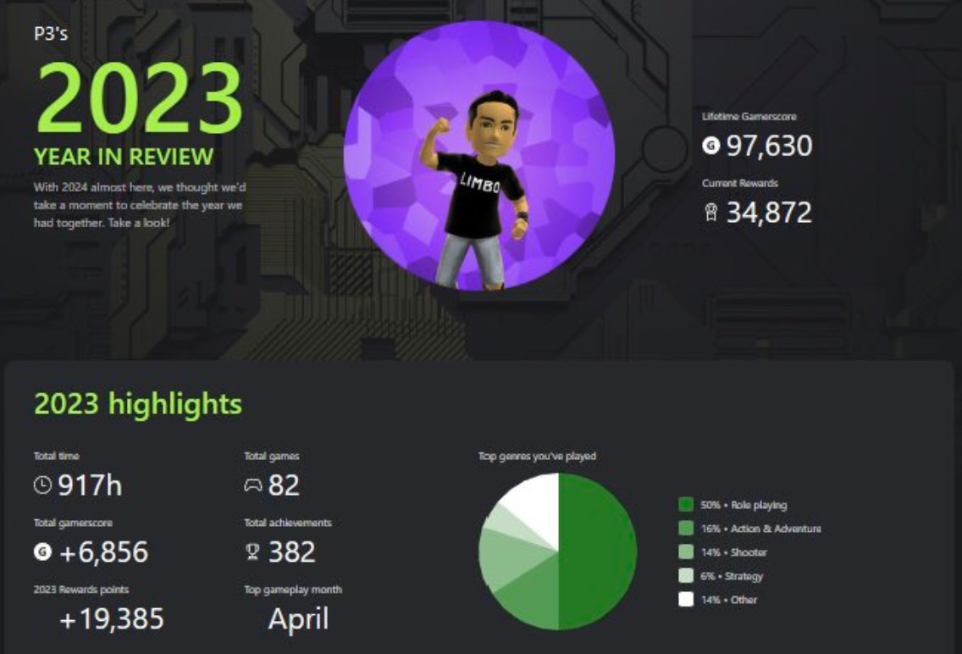Select the white Other legend swatch
The height and width of the screenshot is (654, 962).
[x=686, y=600]
